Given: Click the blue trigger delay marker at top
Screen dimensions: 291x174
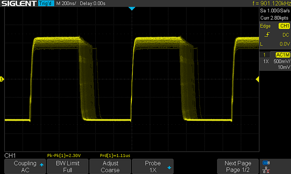Looking at the screenshot, I should (x=132, y=8).
